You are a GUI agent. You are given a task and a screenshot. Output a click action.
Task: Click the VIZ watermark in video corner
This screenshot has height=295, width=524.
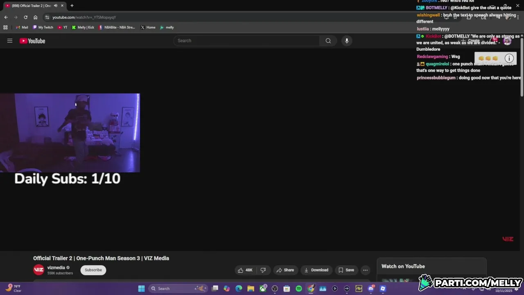pyautogui.click(x=508, y=239)
